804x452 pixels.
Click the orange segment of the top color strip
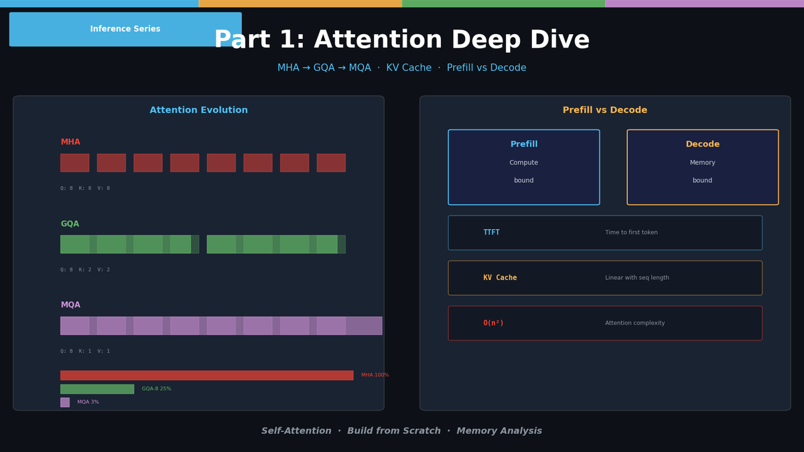tap(300, 3)
